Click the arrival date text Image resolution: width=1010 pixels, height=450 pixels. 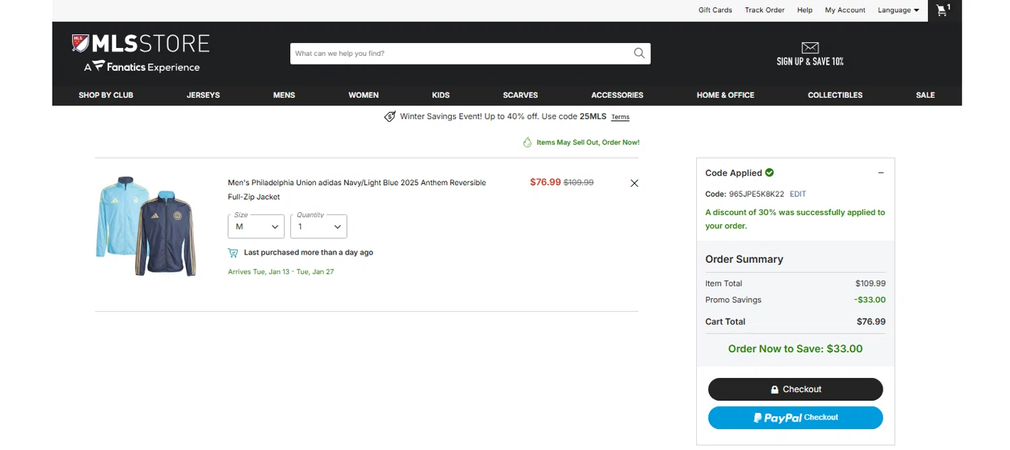281,272
